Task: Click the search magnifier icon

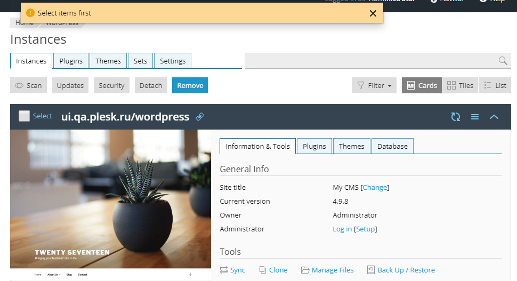Action: tap(503, 61)
